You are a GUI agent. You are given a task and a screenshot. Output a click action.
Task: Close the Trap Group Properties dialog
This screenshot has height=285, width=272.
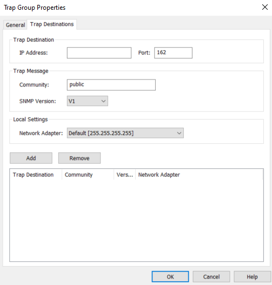[x=265, y=7]
